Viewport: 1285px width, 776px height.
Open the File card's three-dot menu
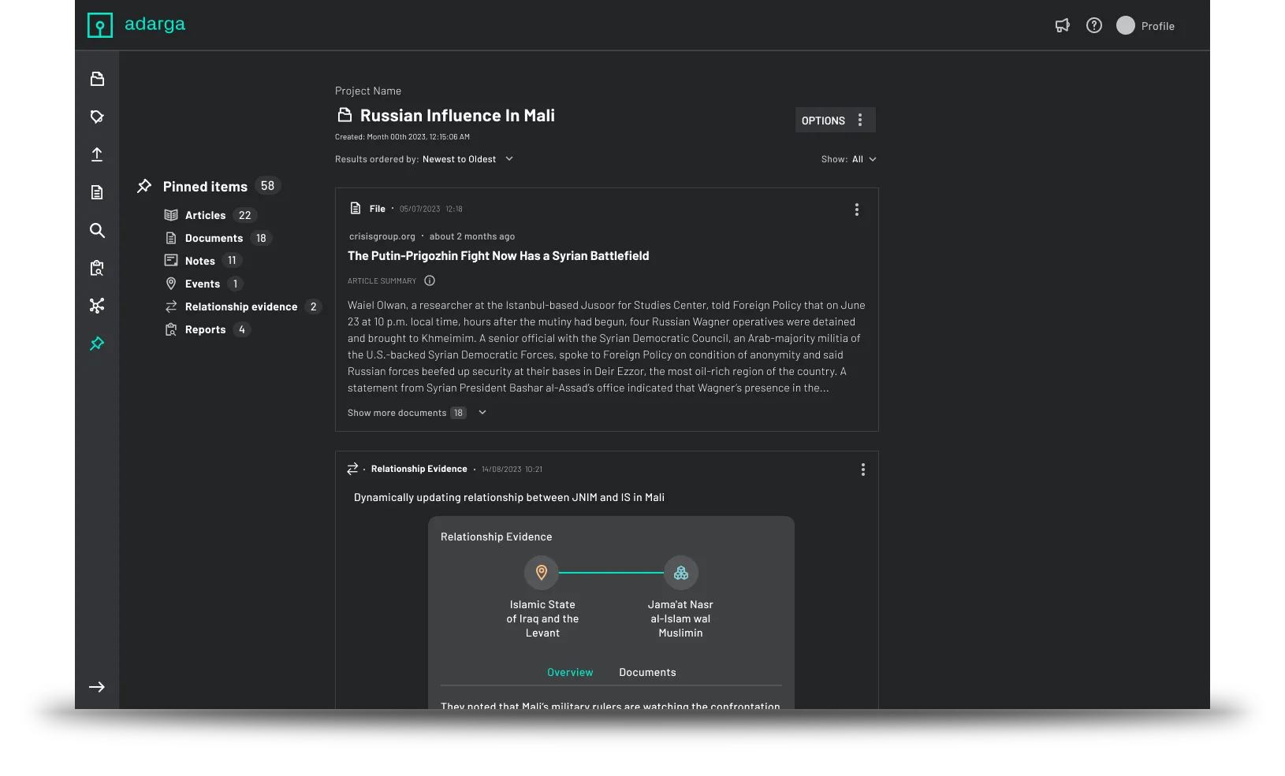pos(857,210)
